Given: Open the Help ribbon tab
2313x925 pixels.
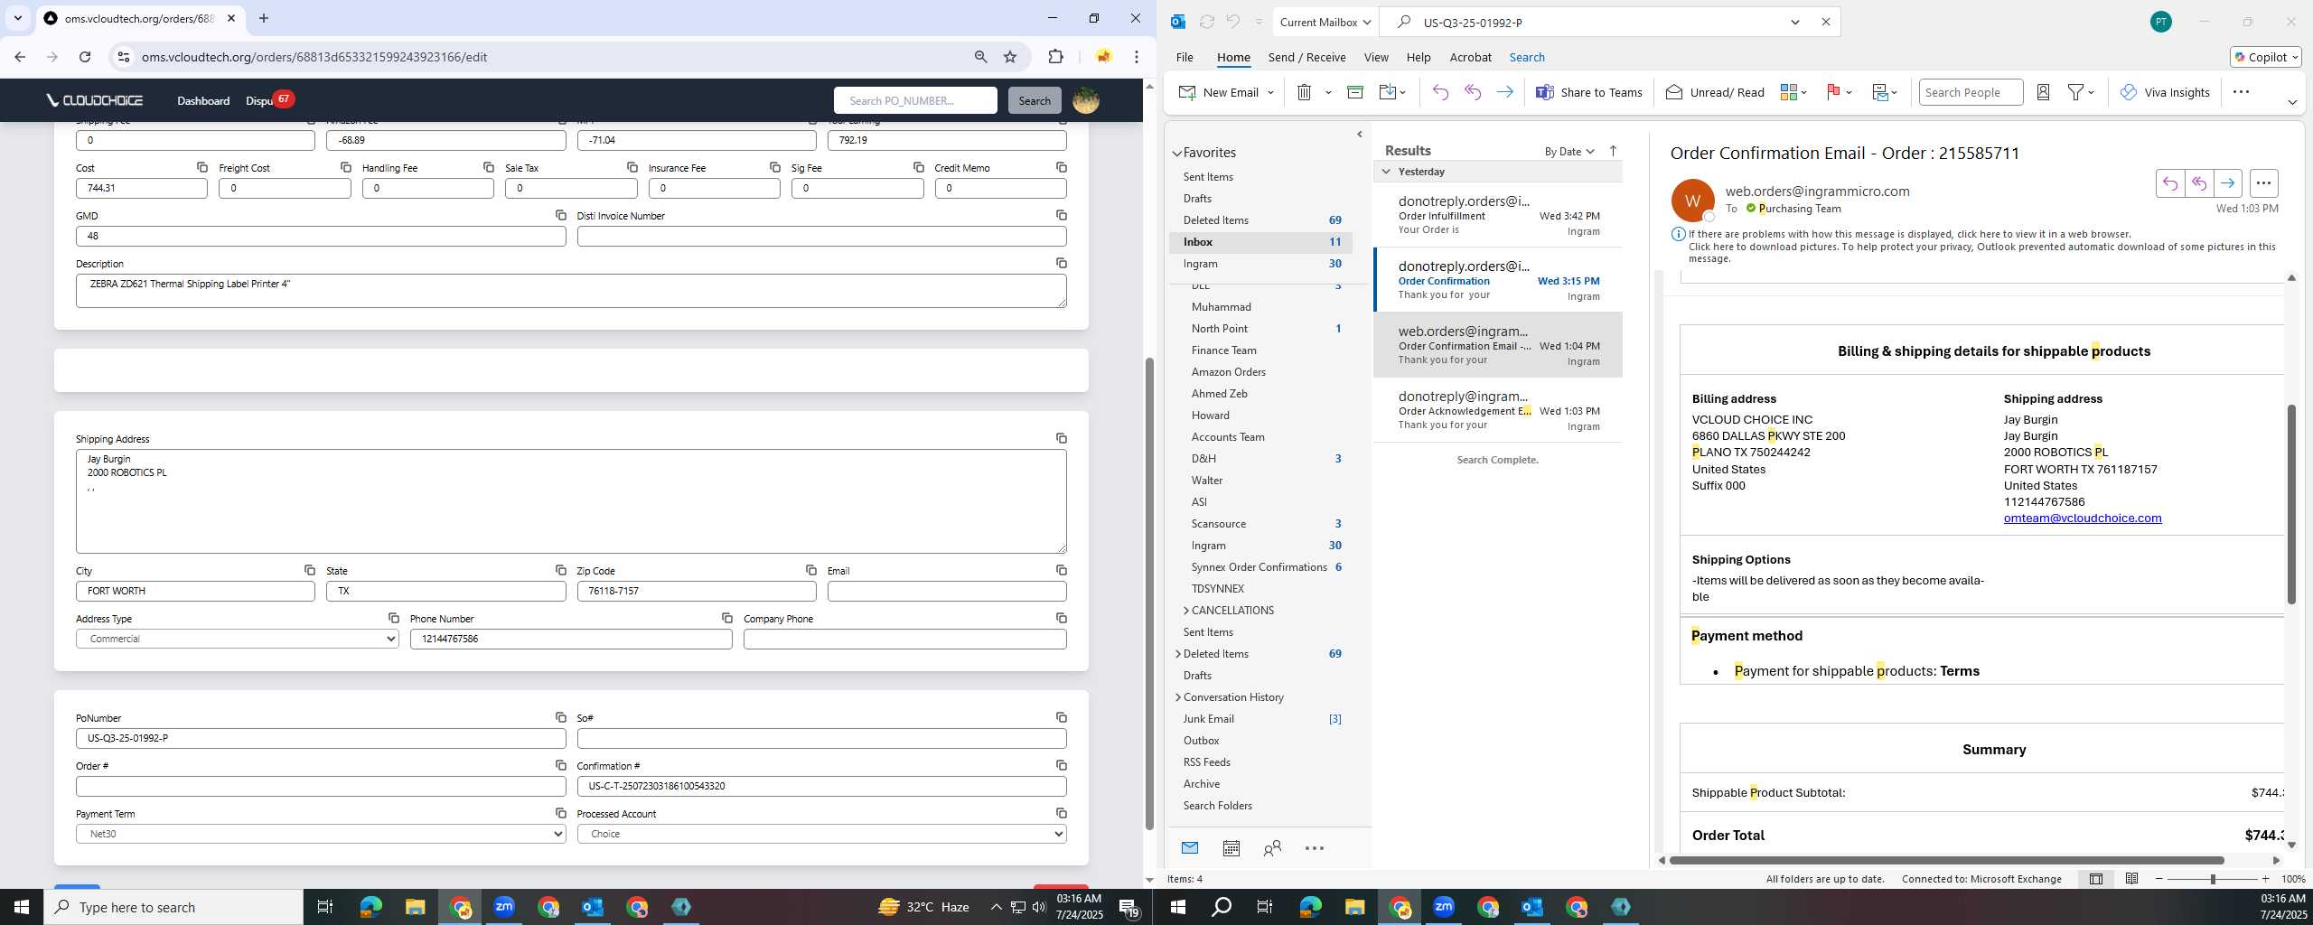Looking at the screenshot, I should click(x=1418, y=57).
